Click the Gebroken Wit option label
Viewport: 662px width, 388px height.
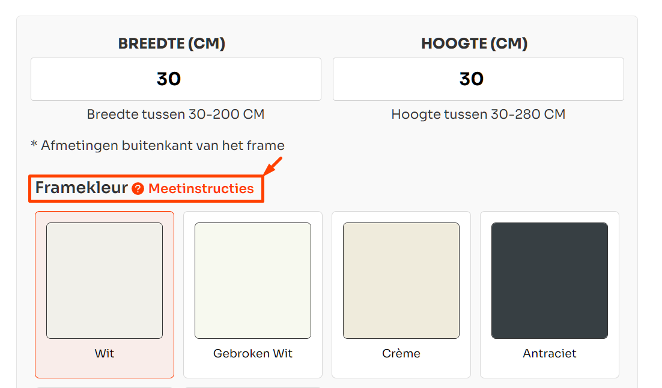click(253, 353)
